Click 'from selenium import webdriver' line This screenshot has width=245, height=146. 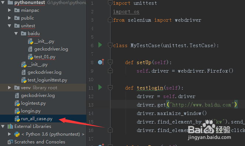pyautogui.click(x=157, y=20)
